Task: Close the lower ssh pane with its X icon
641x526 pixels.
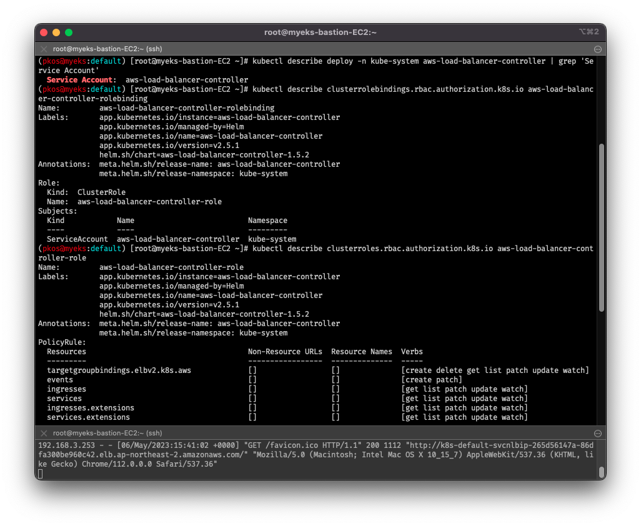Action: click(44, 433)
